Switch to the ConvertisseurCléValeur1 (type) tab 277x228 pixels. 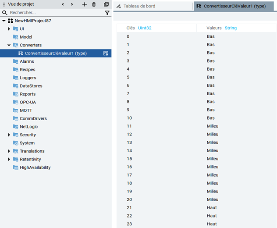click(x=234, y=6)
